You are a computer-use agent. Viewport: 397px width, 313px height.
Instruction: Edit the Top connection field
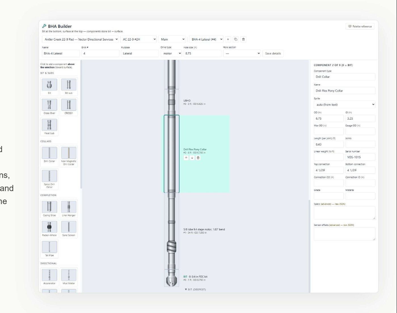(329, 170)
